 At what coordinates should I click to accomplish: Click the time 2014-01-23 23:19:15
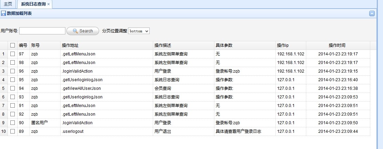click(338, 71)
